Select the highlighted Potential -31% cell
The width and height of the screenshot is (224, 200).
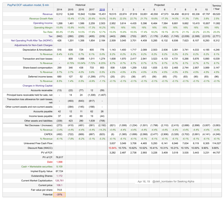pos(59,194)
